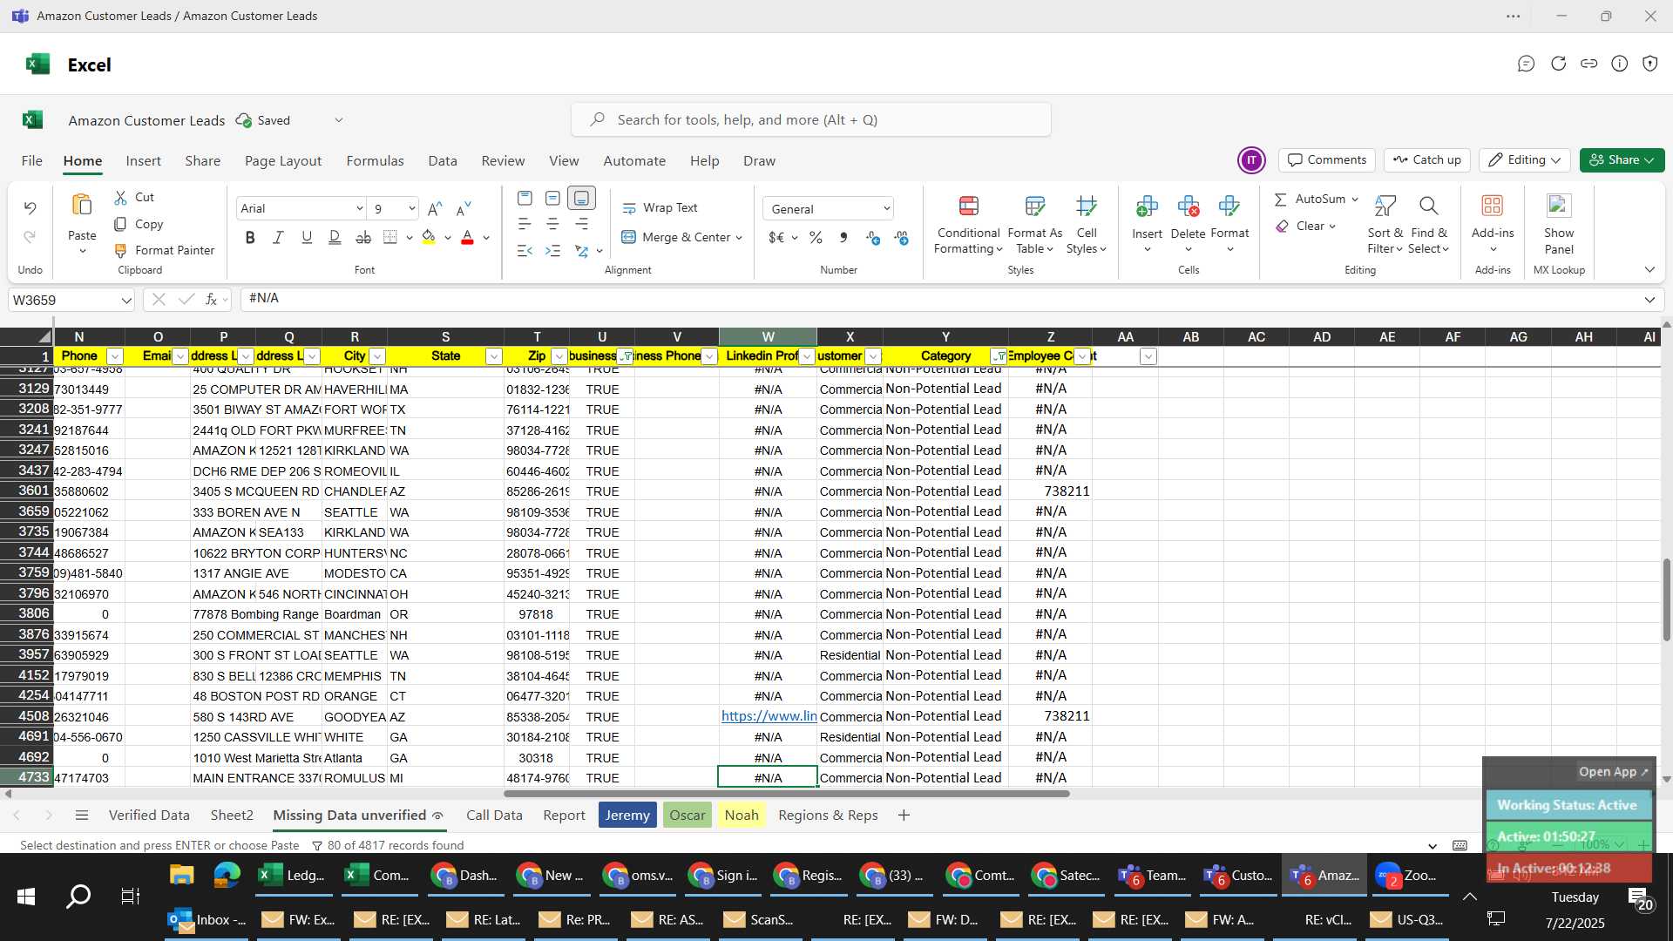Image resolution: width=1673 pixels, height=941 pixels.
Task: Click Merge & Center button
Action: point(681,238)
